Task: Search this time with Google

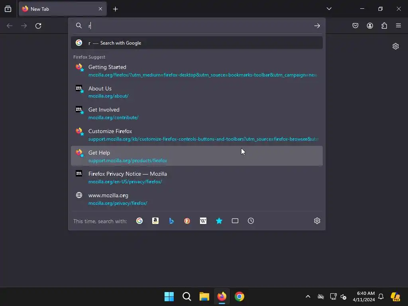Action: click(139, 221)
